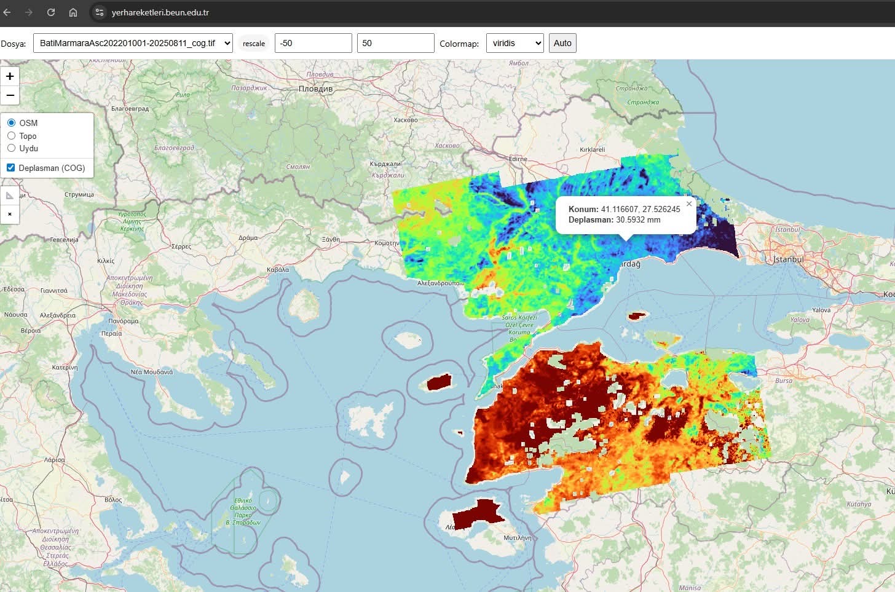Clear measurements with the small x button

(x=10, y=214)
